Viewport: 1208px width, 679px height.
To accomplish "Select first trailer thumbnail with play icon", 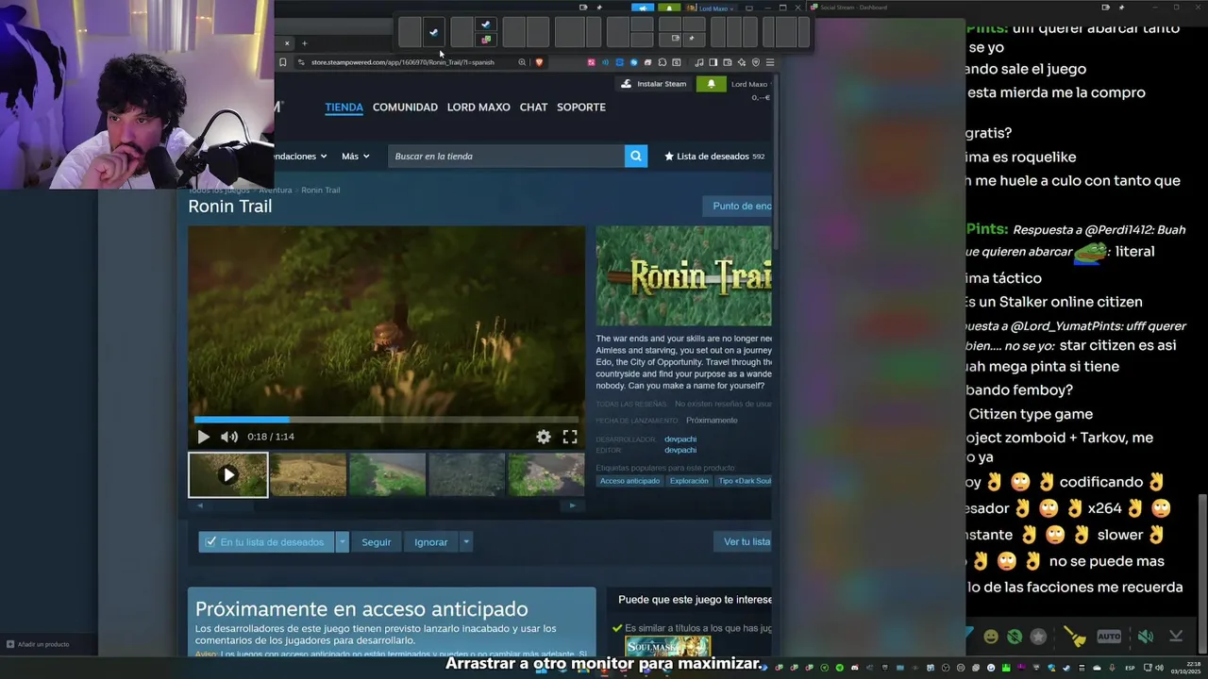I will (228, 474).
